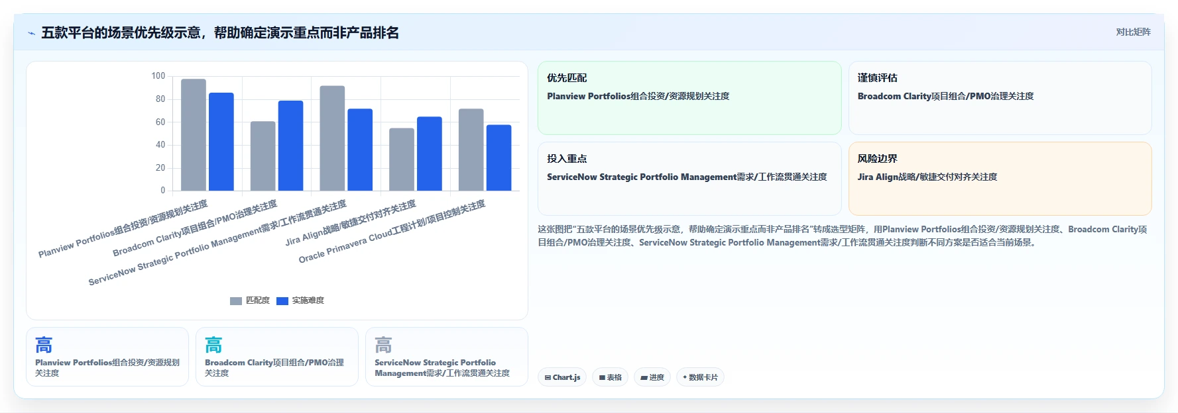Click the Oracle Primavera Cloud gray bar
This screenshot has width=1178, height=413.
tap(471, 150)
